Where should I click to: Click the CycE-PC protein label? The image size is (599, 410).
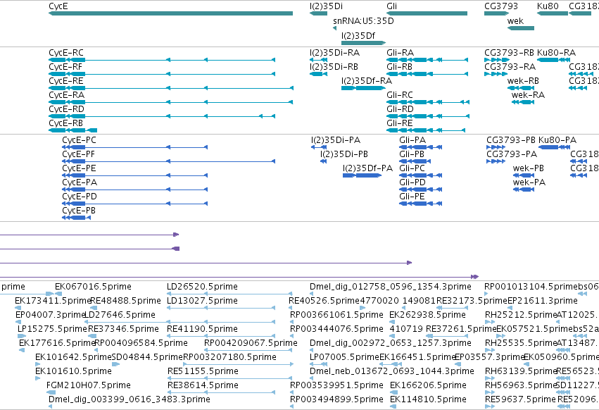(79, 140)
